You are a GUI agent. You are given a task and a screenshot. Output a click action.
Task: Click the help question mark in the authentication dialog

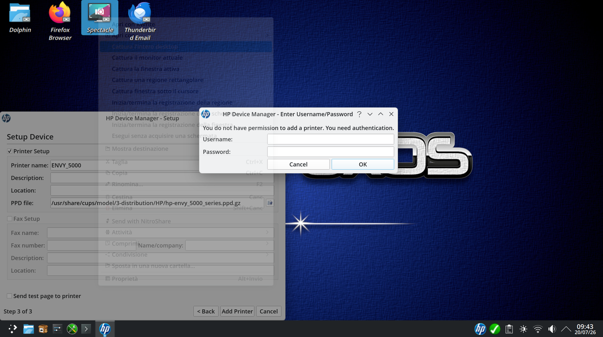coord(359,114)
